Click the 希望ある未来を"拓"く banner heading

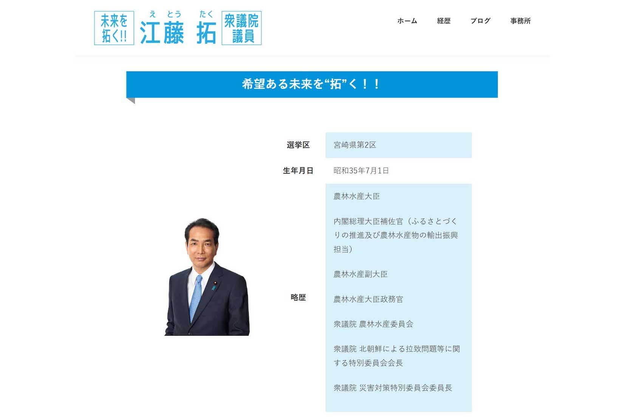click(x=312, y=85)
